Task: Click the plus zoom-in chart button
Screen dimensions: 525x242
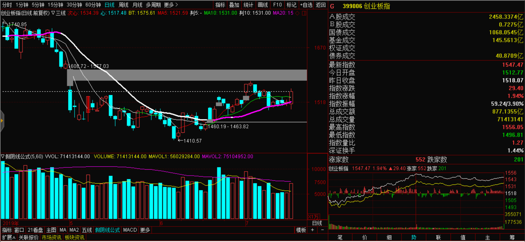Action: tap(312, 230)
